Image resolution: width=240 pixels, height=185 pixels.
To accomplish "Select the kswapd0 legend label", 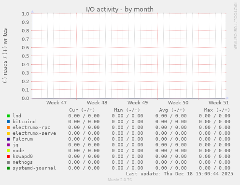I will [23, 156].
